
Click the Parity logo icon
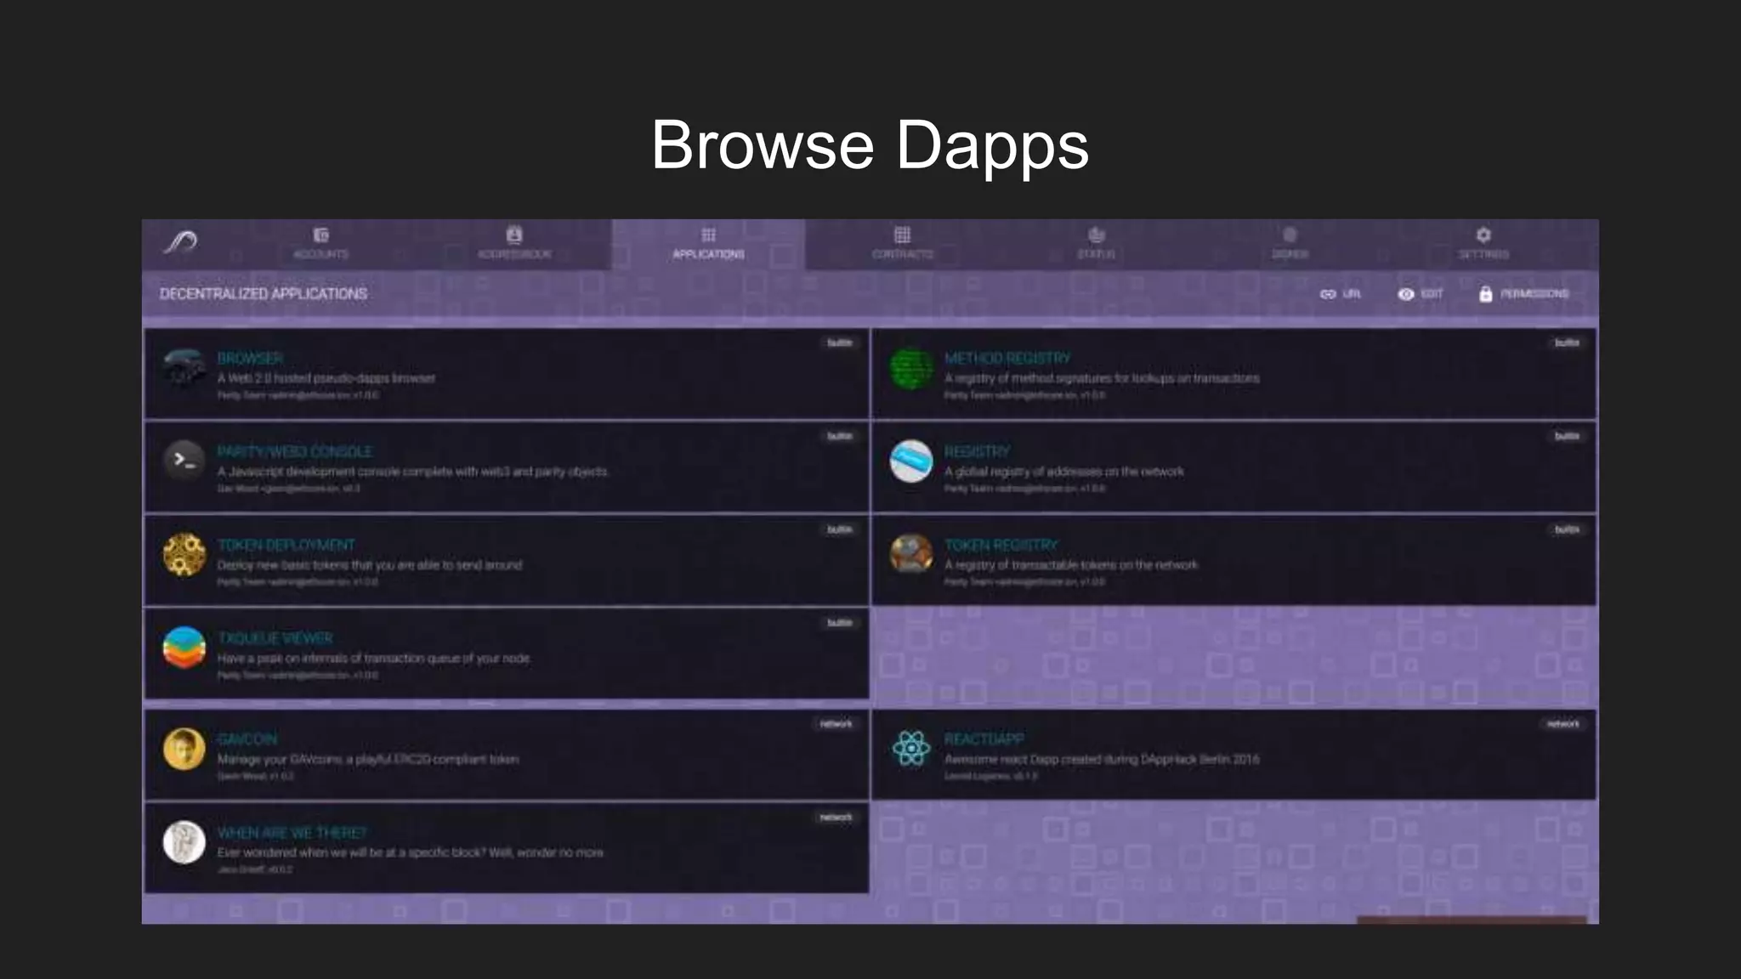(181, 243)
